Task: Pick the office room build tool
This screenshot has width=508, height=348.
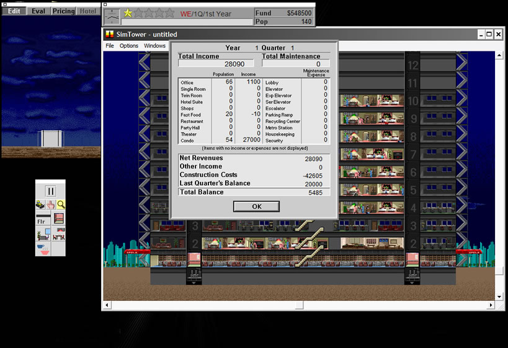Action: [43, 234]
